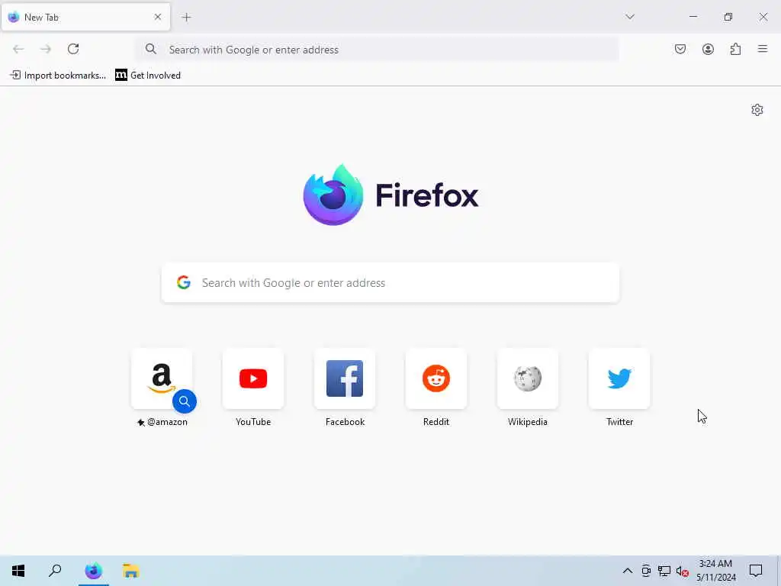Open the Facebook shortcut tile

(x=345, y=378)
